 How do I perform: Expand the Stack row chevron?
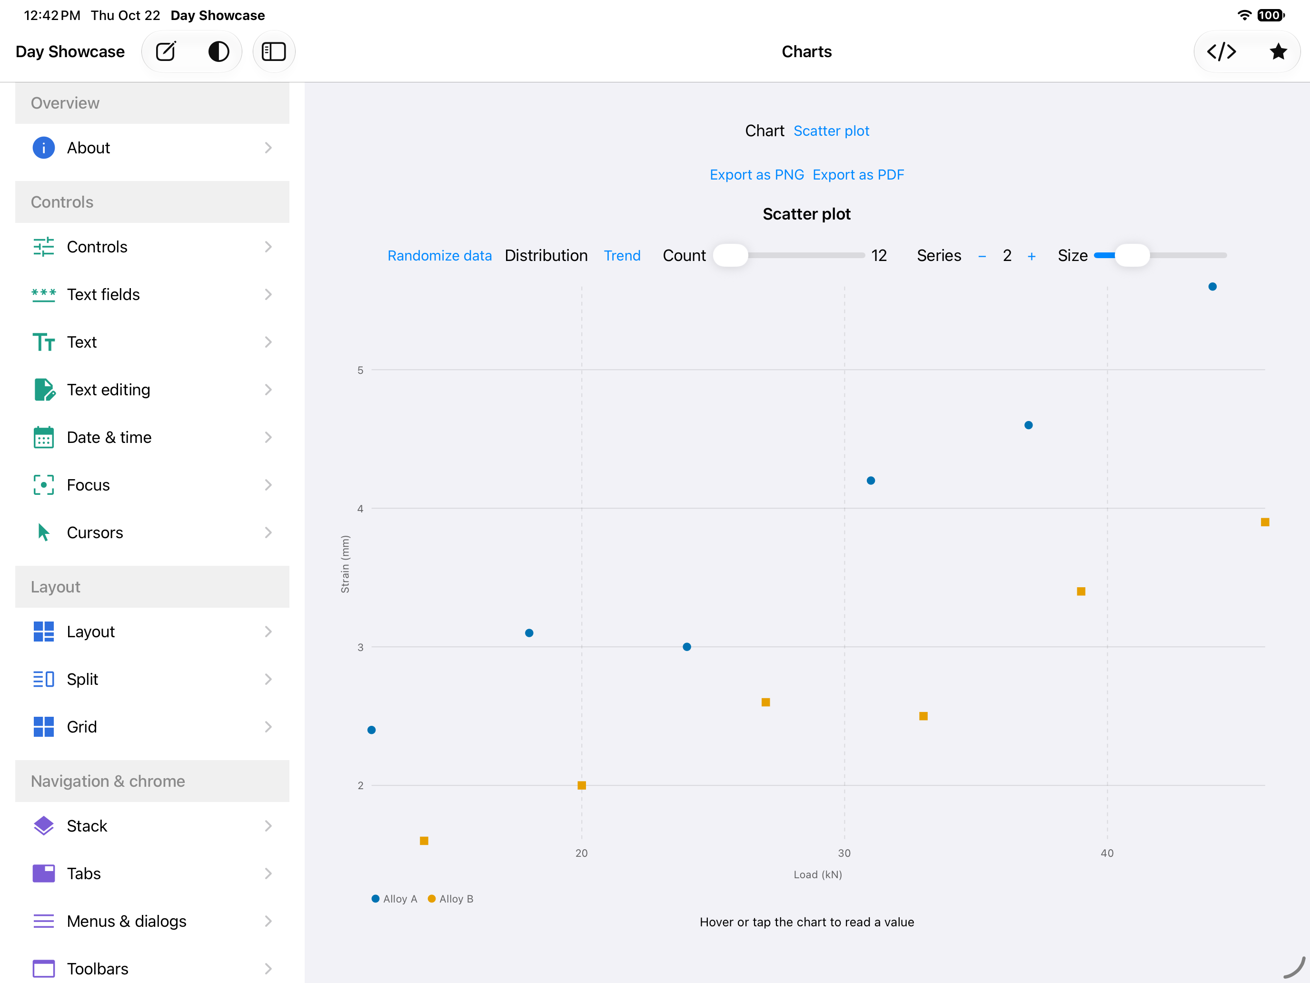268,825
